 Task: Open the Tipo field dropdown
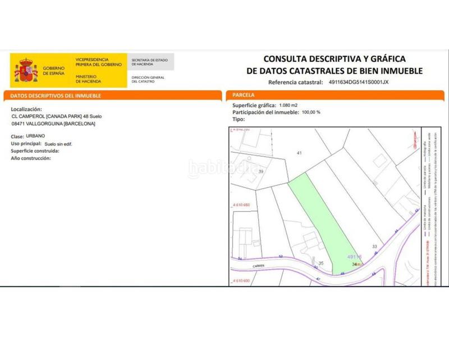point(239,118)
